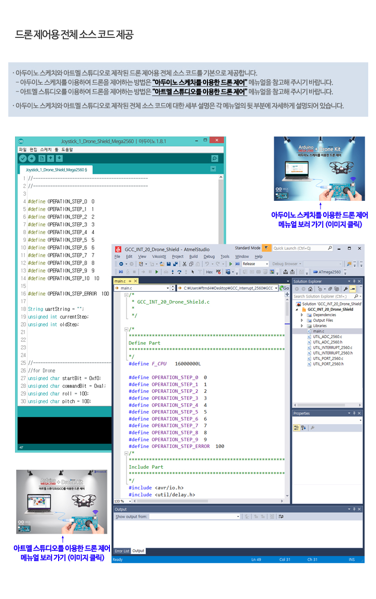Click Solution Explorer Properties wrench icon

pyautogui.click(x=345, y=289)
